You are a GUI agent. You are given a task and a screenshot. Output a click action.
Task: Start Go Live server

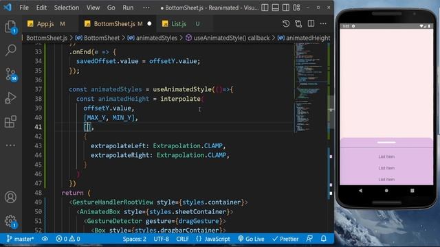pyautogui.click(x=251, y=239)
